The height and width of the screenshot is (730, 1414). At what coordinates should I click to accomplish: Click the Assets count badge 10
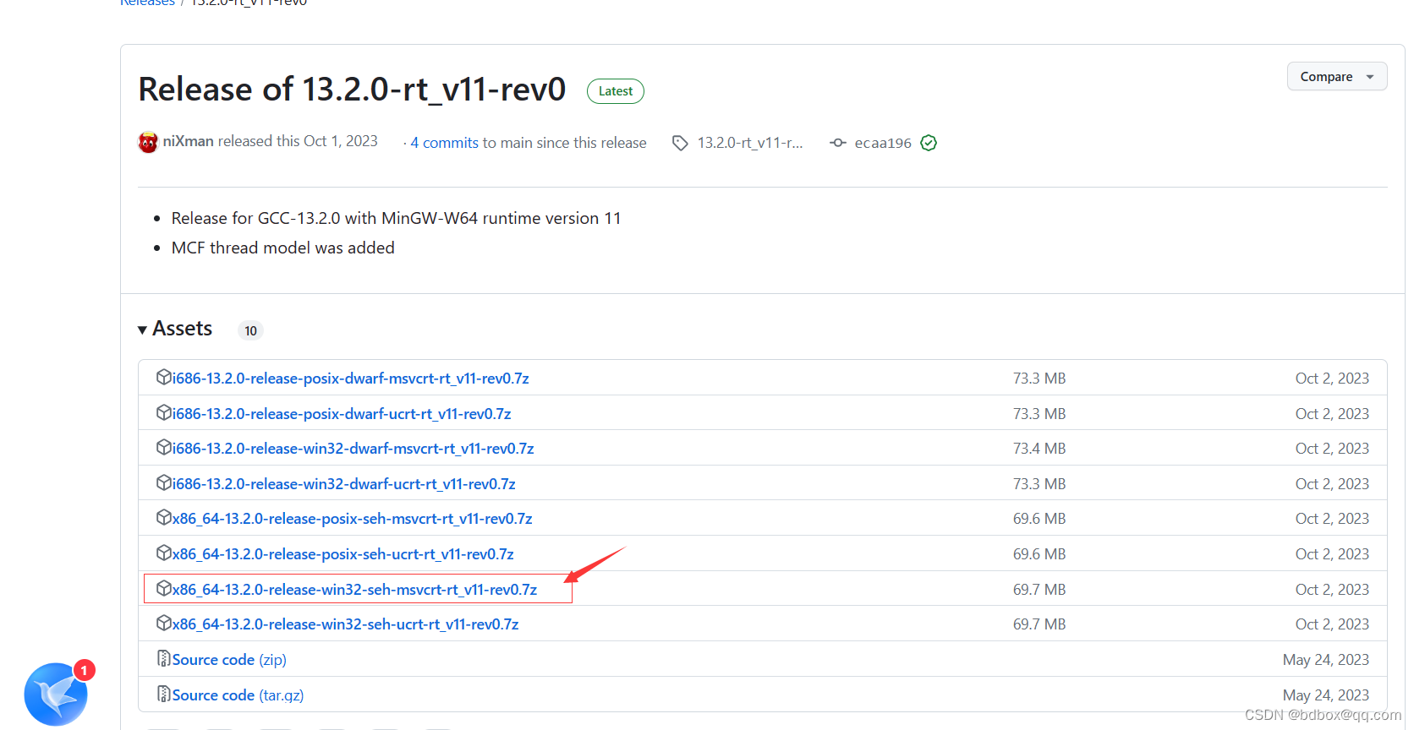pyautogui.click(x=250, y=330)
